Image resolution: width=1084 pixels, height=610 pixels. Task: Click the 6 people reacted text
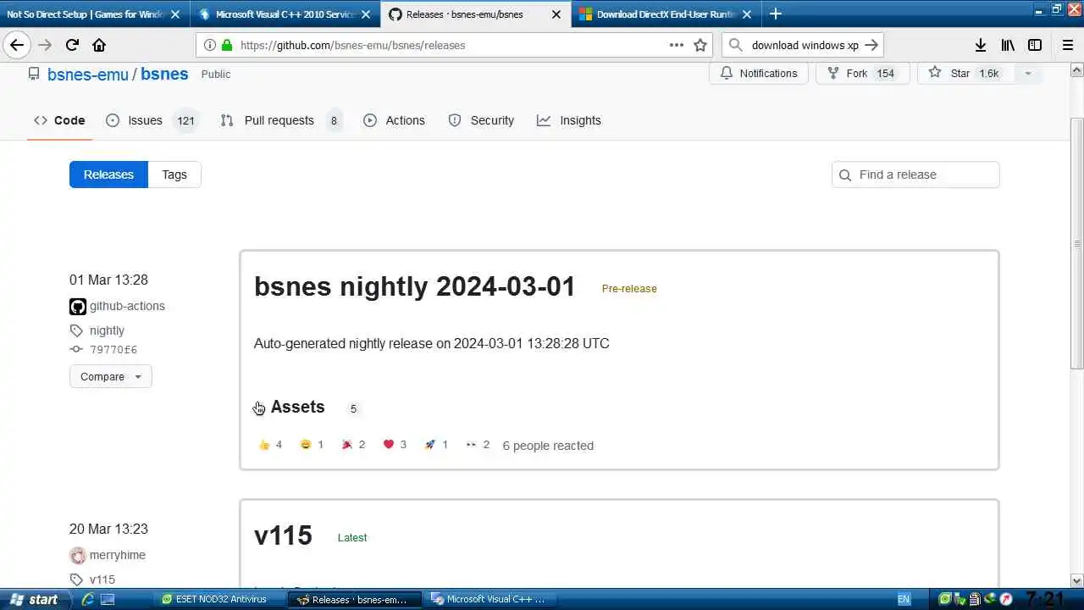(x=548, y=446)
